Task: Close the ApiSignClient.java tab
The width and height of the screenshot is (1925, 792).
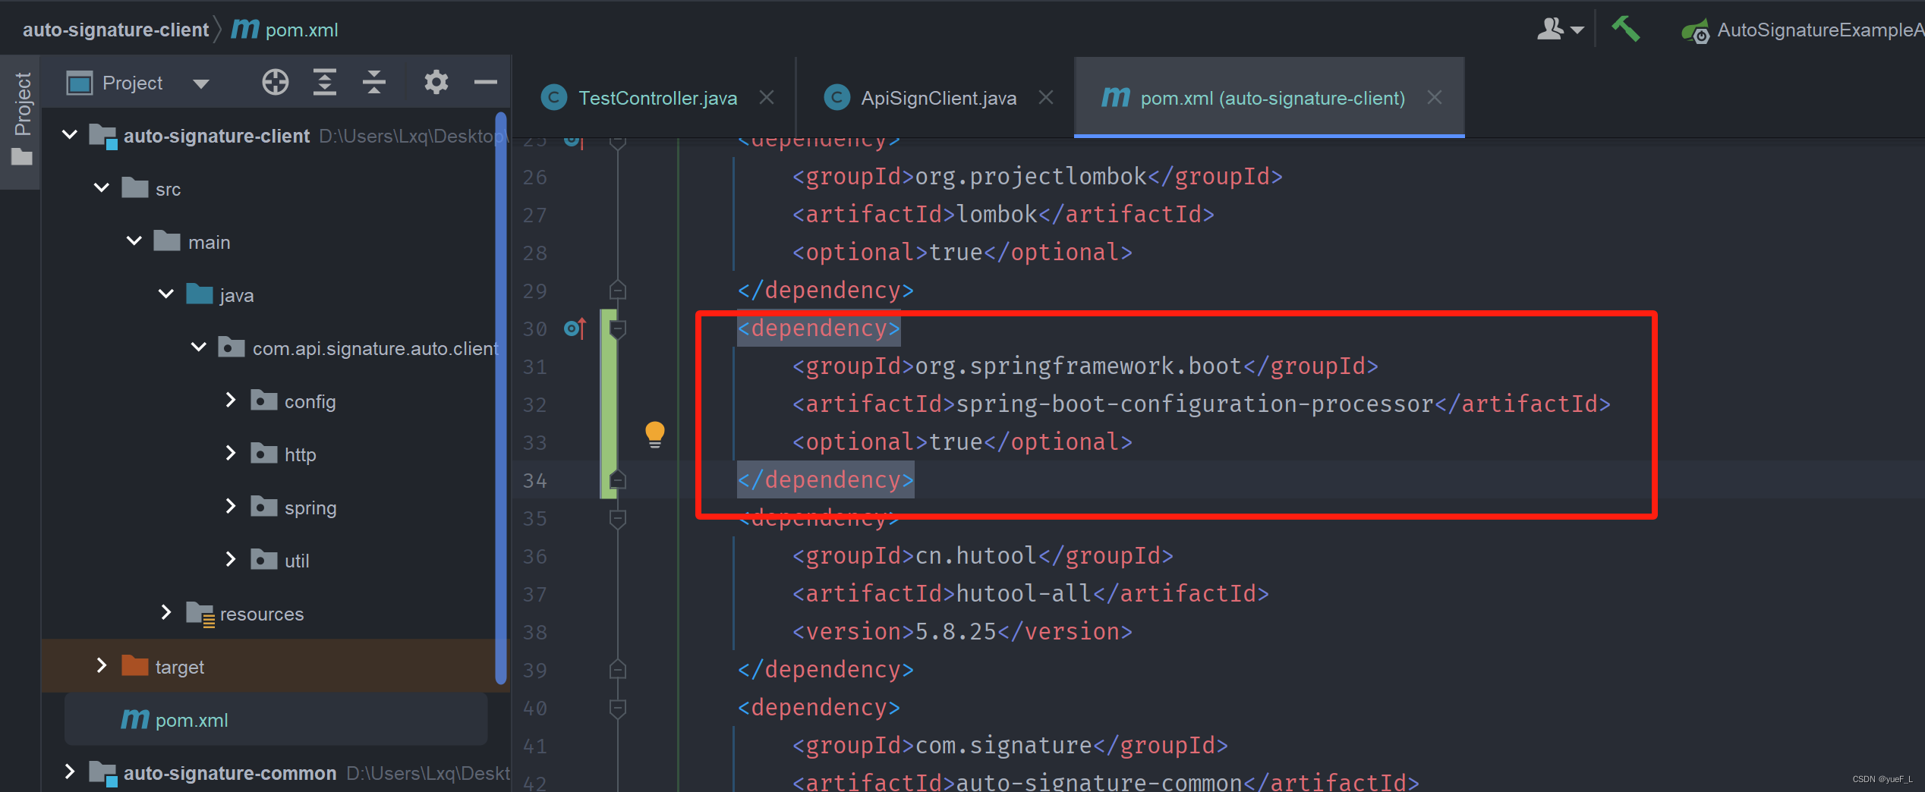Action: (1045, 97)
